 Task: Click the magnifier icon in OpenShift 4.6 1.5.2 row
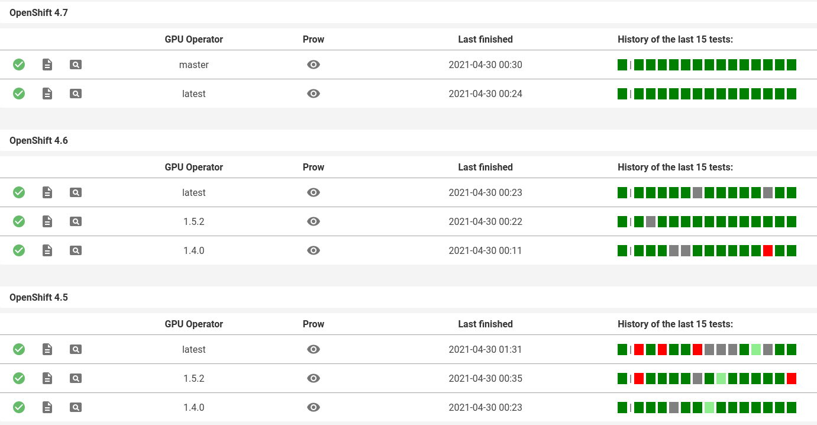(75, 221)
